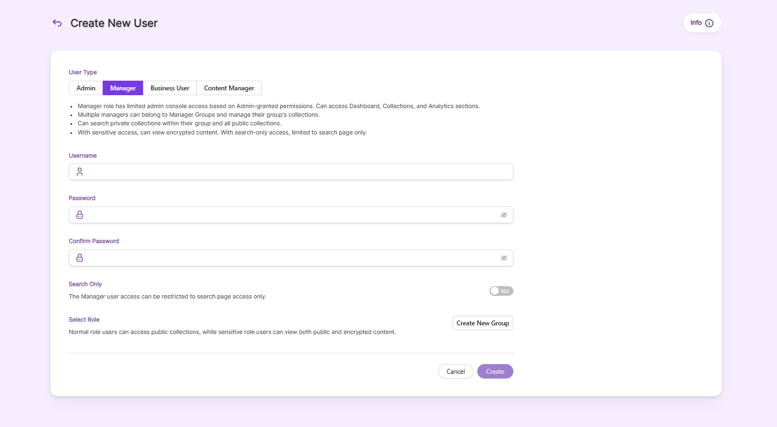The height and width of the screenshot is (427, 777).
Task: Click the text 'Manager role has limited admin console access'
Action: point(279,106)
